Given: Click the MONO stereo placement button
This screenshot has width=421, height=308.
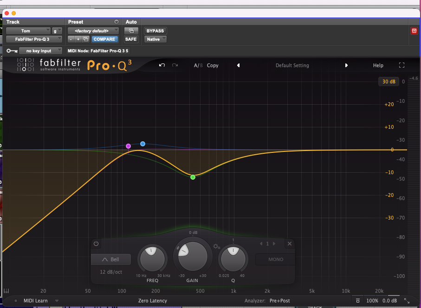Looking at the screenshot, I should 275,259.
